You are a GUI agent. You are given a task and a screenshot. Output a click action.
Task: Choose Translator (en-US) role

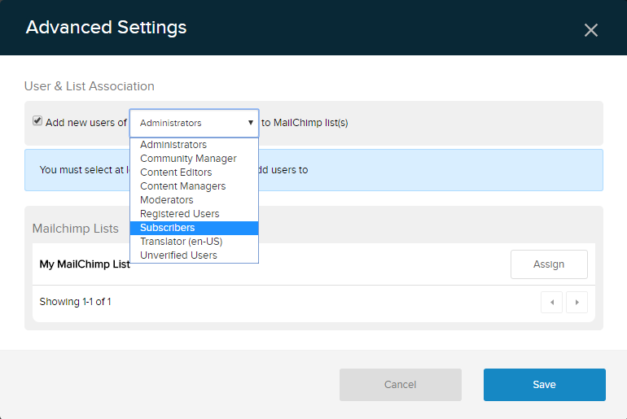tap(181, 242)
